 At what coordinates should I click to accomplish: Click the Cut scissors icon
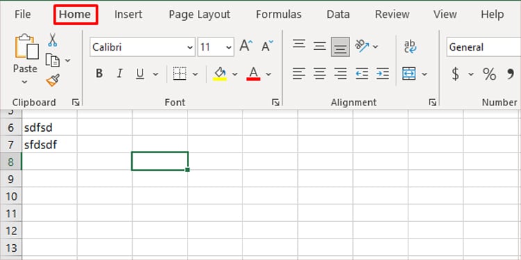coord(52,40)
